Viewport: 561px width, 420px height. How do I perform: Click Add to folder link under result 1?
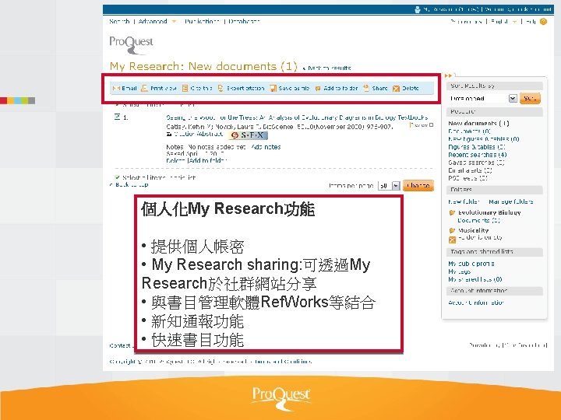click(208, 161)
